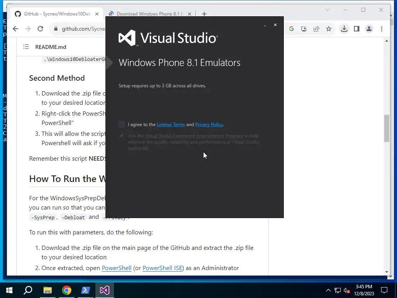This screenshot has height=298, width=397.
Task: Go forward in Chrome
Action: (x=28, y=29)
